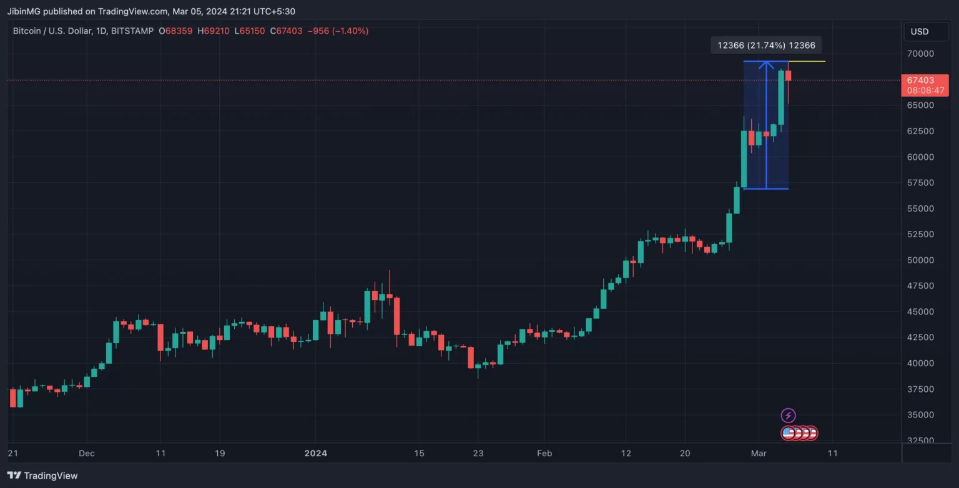Click the Feb label on the time axis
This screenshot has height=488, width=959.
[544, 453]
